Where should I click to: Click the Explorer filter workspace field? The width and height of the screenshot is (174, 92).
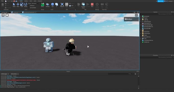point(157,14)
